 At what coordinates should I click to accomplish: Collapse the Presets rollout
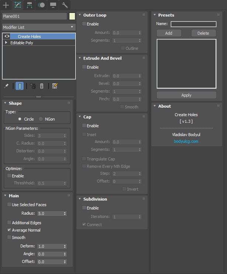(155, 15)
